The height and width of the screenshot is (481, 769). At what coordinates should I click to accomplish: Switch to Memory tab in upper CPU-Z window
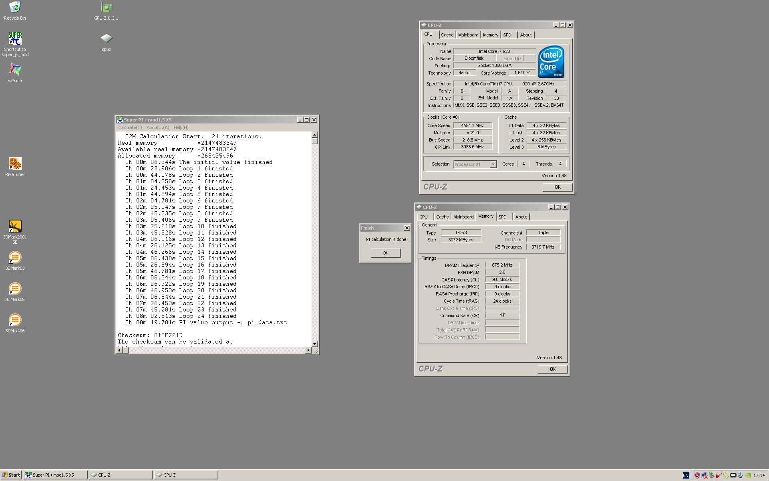[491, 35]
